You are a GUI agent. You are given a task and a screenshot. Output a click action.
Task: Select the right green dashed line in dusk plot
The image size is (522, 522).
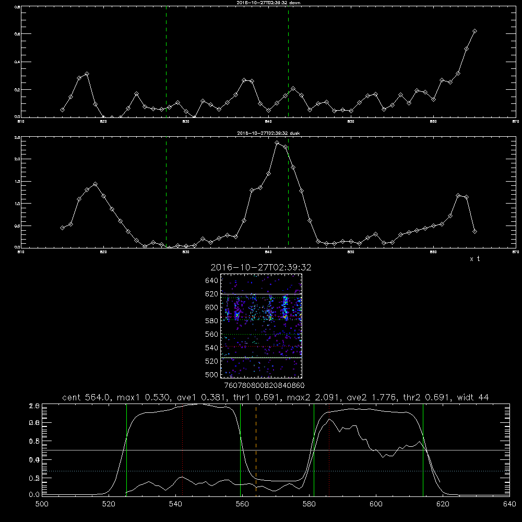click(288, 192)
